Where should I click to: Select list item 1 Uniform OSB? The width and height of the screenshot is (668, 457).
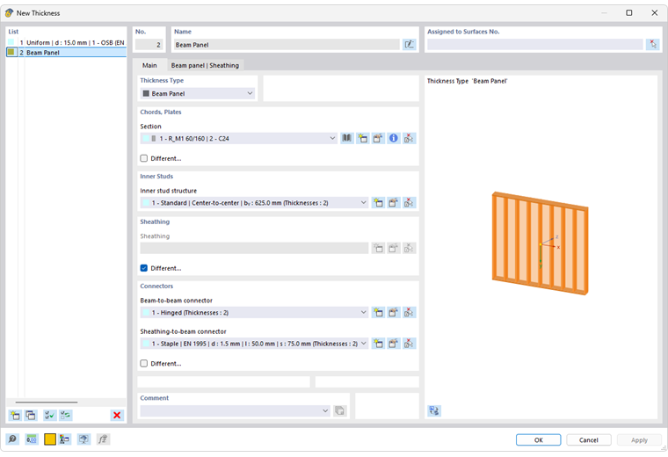click(67, 42)
